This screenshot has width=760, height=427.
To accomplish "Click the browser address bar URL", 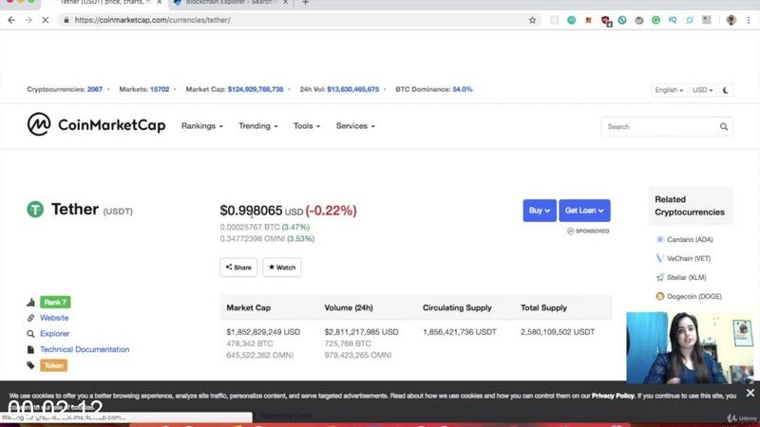I will point(152,20).
